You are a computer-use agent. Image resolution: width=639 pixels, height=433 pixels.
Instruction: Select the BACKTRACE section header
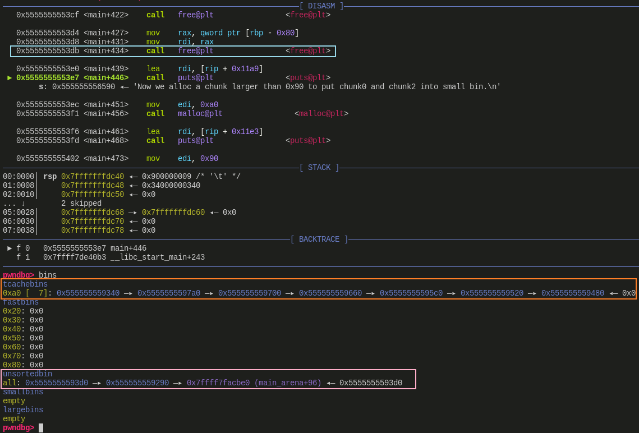319,239
